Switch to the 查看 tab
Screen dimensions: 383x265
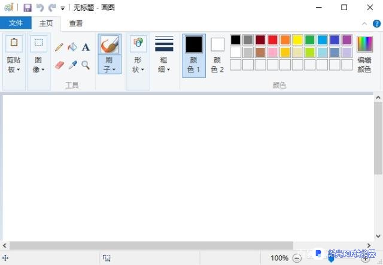pos(76,23)
